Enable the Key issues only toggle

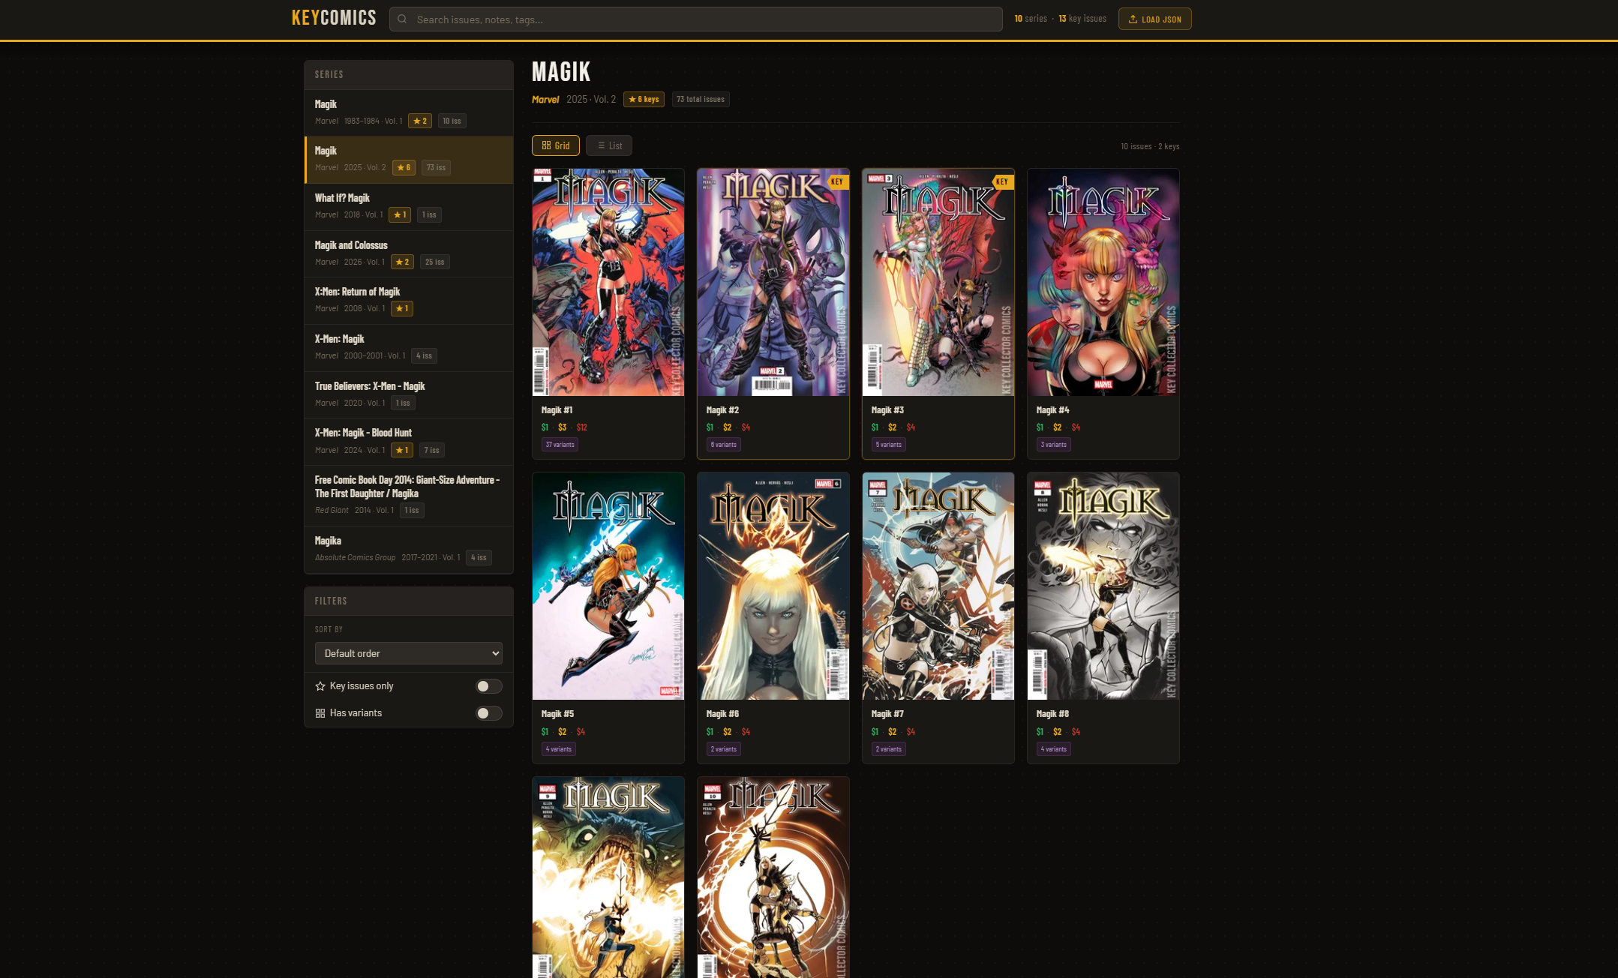[488, 686]
